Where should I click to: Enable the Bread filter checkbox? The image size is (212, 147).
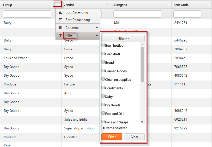pos(103,62)
